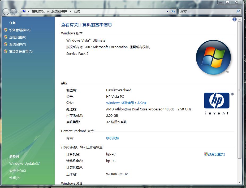The image size is (246, 188).
Task: Click the magnifier search icon
Action: pos(238,11)
